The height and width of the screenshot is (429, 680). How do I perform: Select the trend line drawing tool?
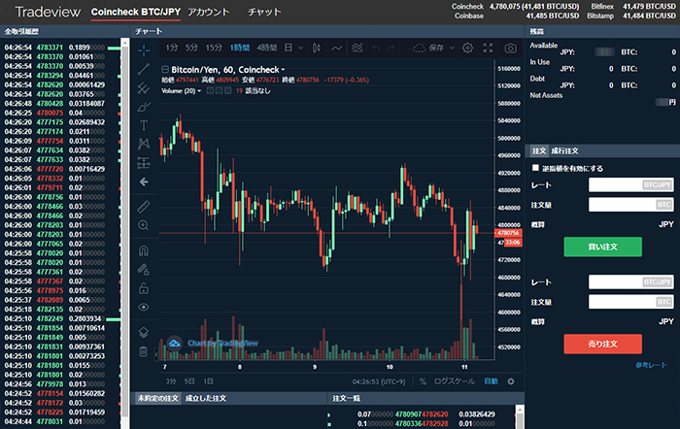point(144,69)
